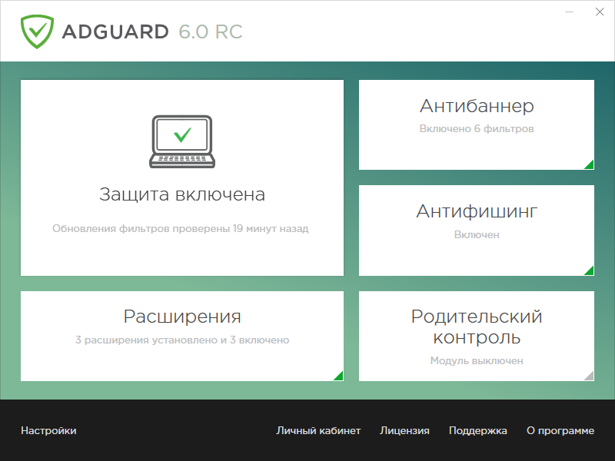Toggle the green corner of Антифишинг tile
Viewport: 615px width, 461px height.
tap(589, 270)
